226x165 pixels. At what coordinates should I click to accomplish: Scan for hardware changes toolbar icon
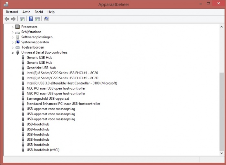[46, 19]
